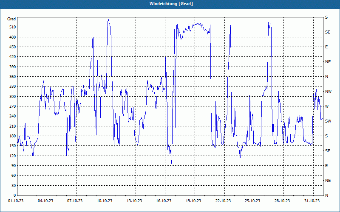The height and width of the screenshot is (212, 340).
Task: Select the 360 y-axis value
Action: pos(12,77)
